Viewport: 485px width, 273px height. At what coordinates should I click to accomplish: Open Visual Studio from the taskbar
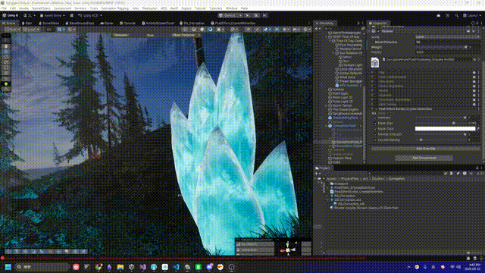tap(142, 267)
